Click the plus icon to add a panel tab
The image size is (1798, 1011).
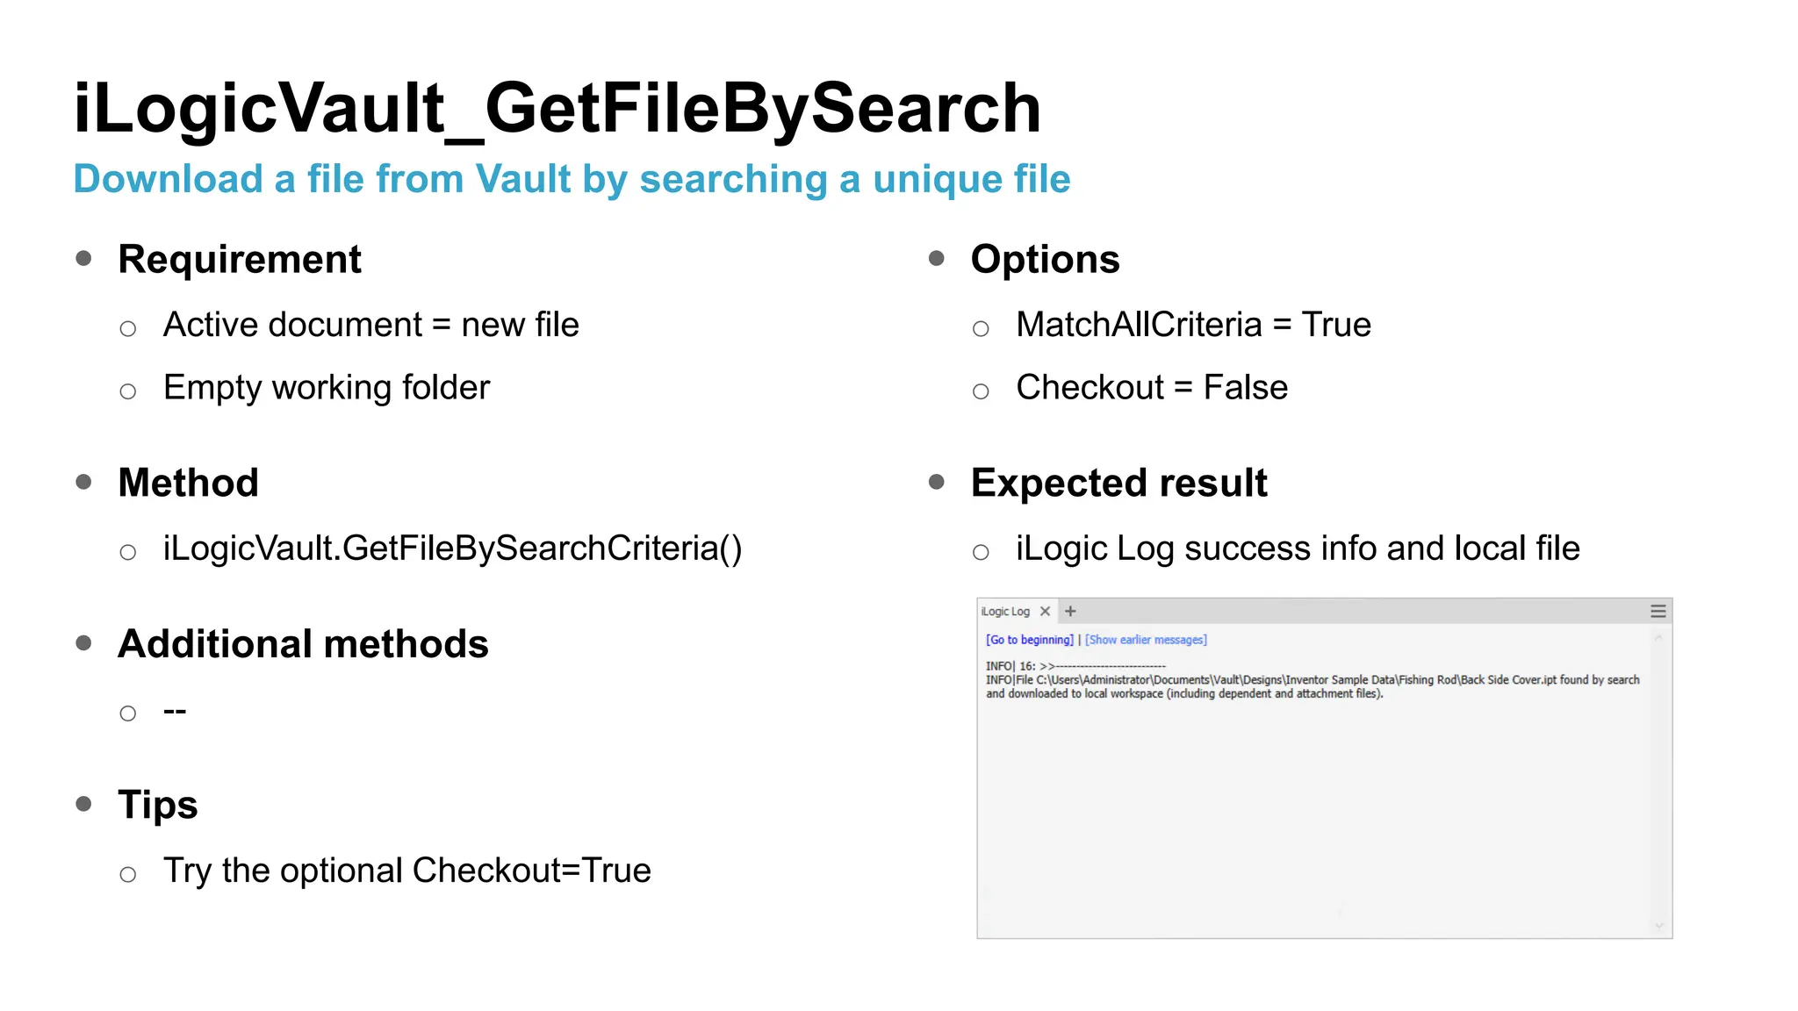click(1070, 612)
